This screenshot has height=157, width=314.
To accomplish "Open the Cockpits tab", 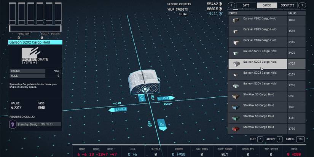I will (x=287, y=5).
